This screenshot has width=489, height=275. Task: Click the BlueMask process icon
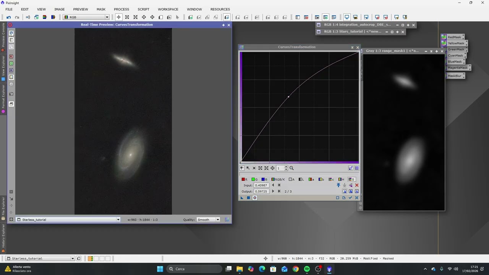click(x=455, y=61)
